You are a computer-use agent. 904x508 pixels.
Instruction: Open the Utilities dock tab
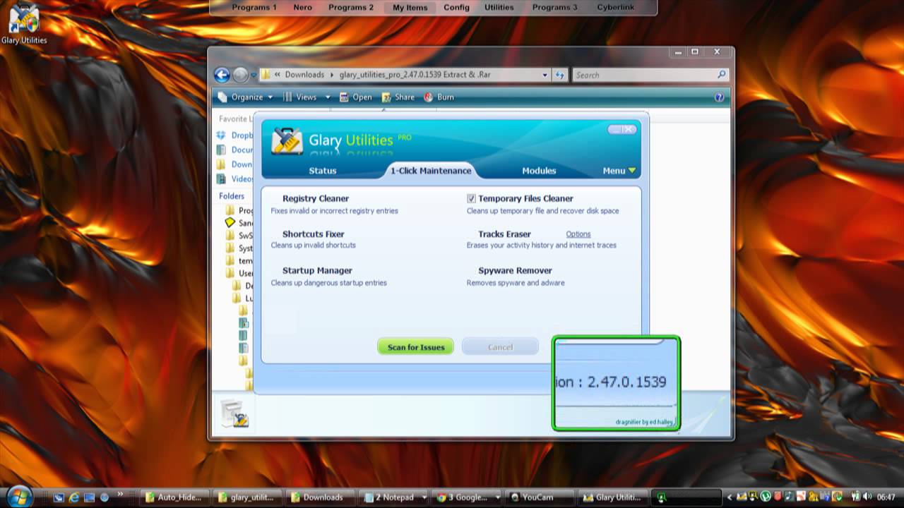[499, 7]
